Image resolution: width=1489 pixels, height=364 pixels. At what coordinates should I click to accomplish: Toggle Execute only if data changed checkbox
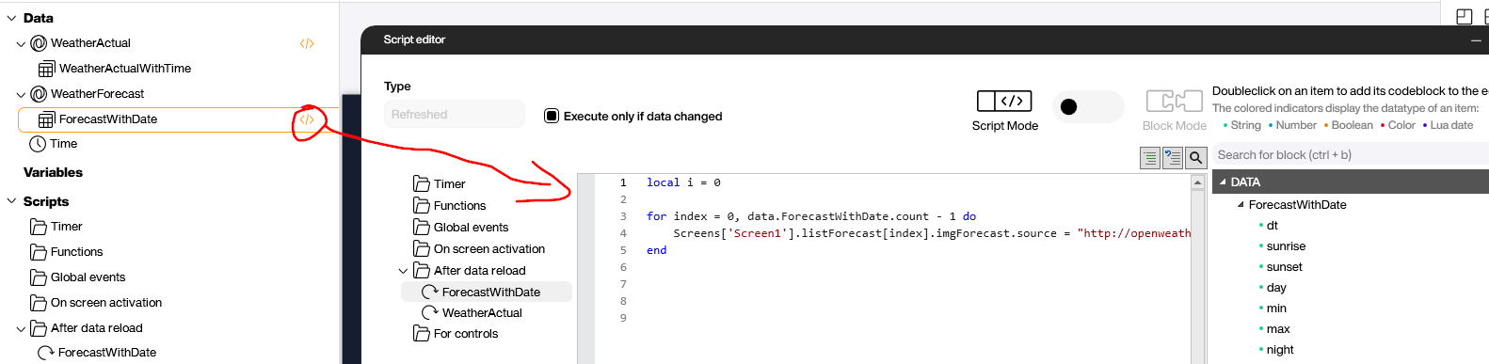click(x=552, y=116)
